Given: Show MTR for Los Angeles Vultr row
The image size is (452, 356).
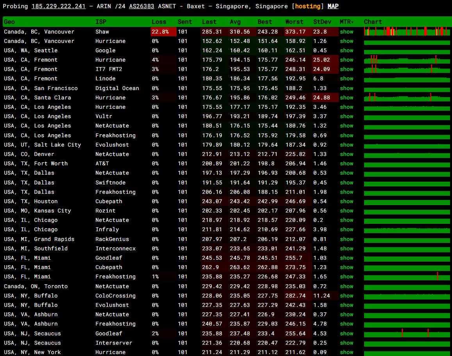Looking at the screenshot, I should coord(347,116).
